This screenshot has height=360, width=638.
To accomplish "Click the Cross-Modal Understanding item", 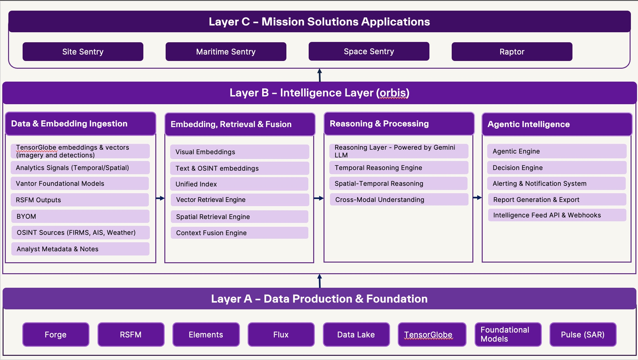I will [398, 199].
